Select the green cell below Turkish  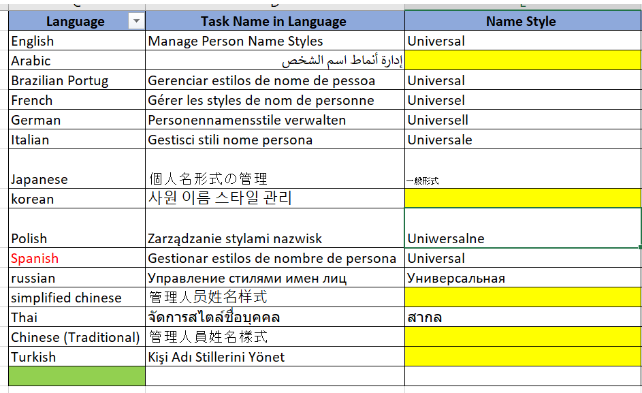coord(75,375)
